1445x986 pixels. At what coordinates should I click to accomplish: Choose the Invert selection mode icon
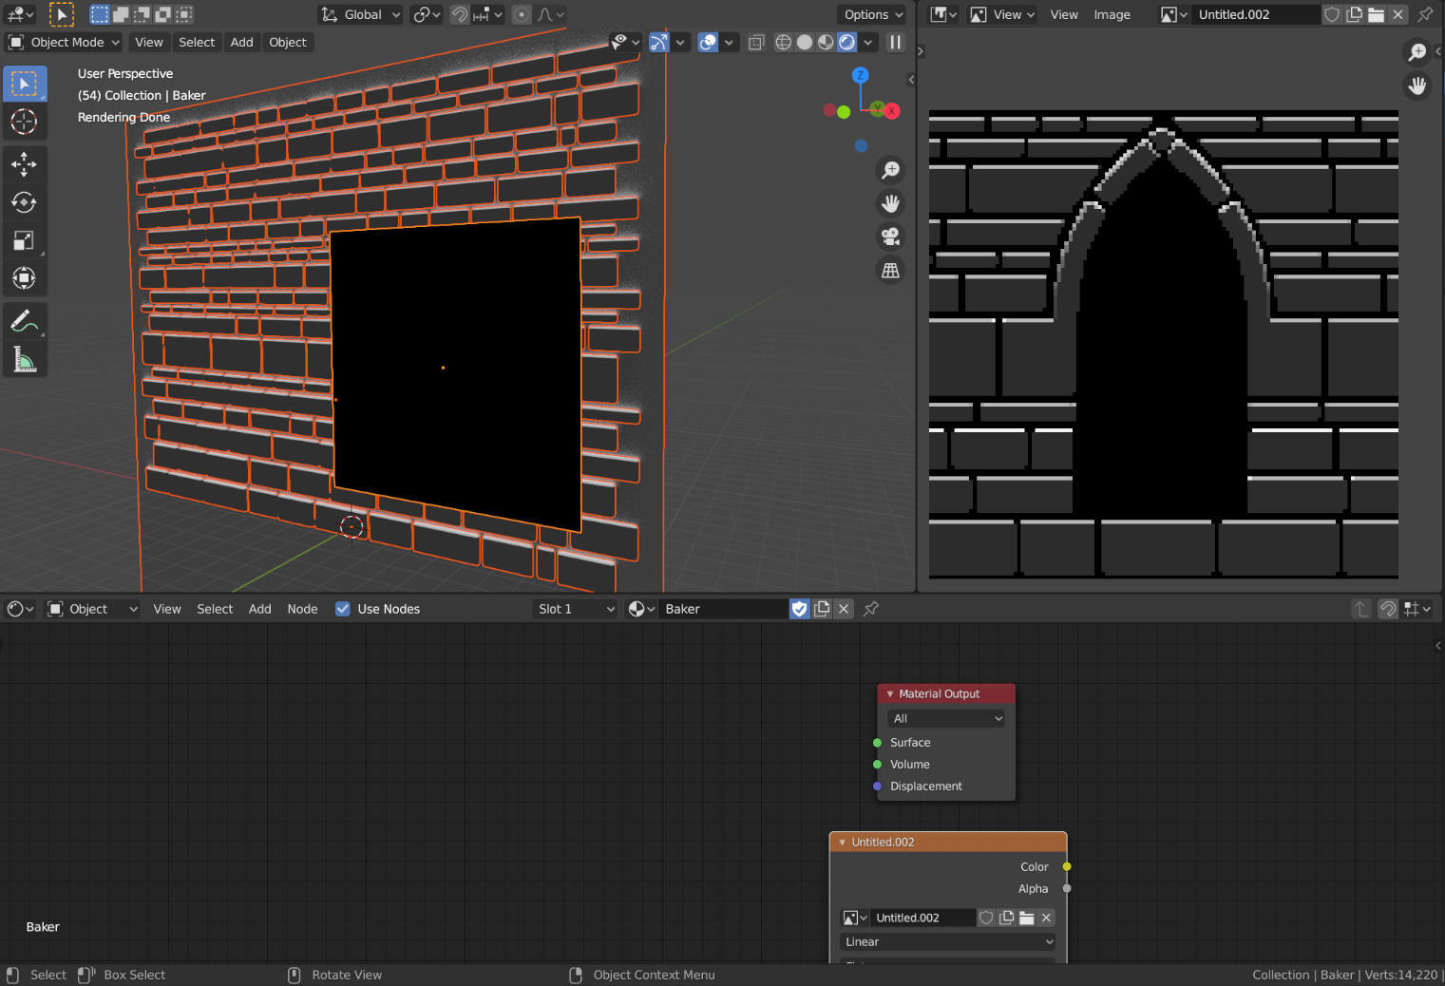[162, 14]
